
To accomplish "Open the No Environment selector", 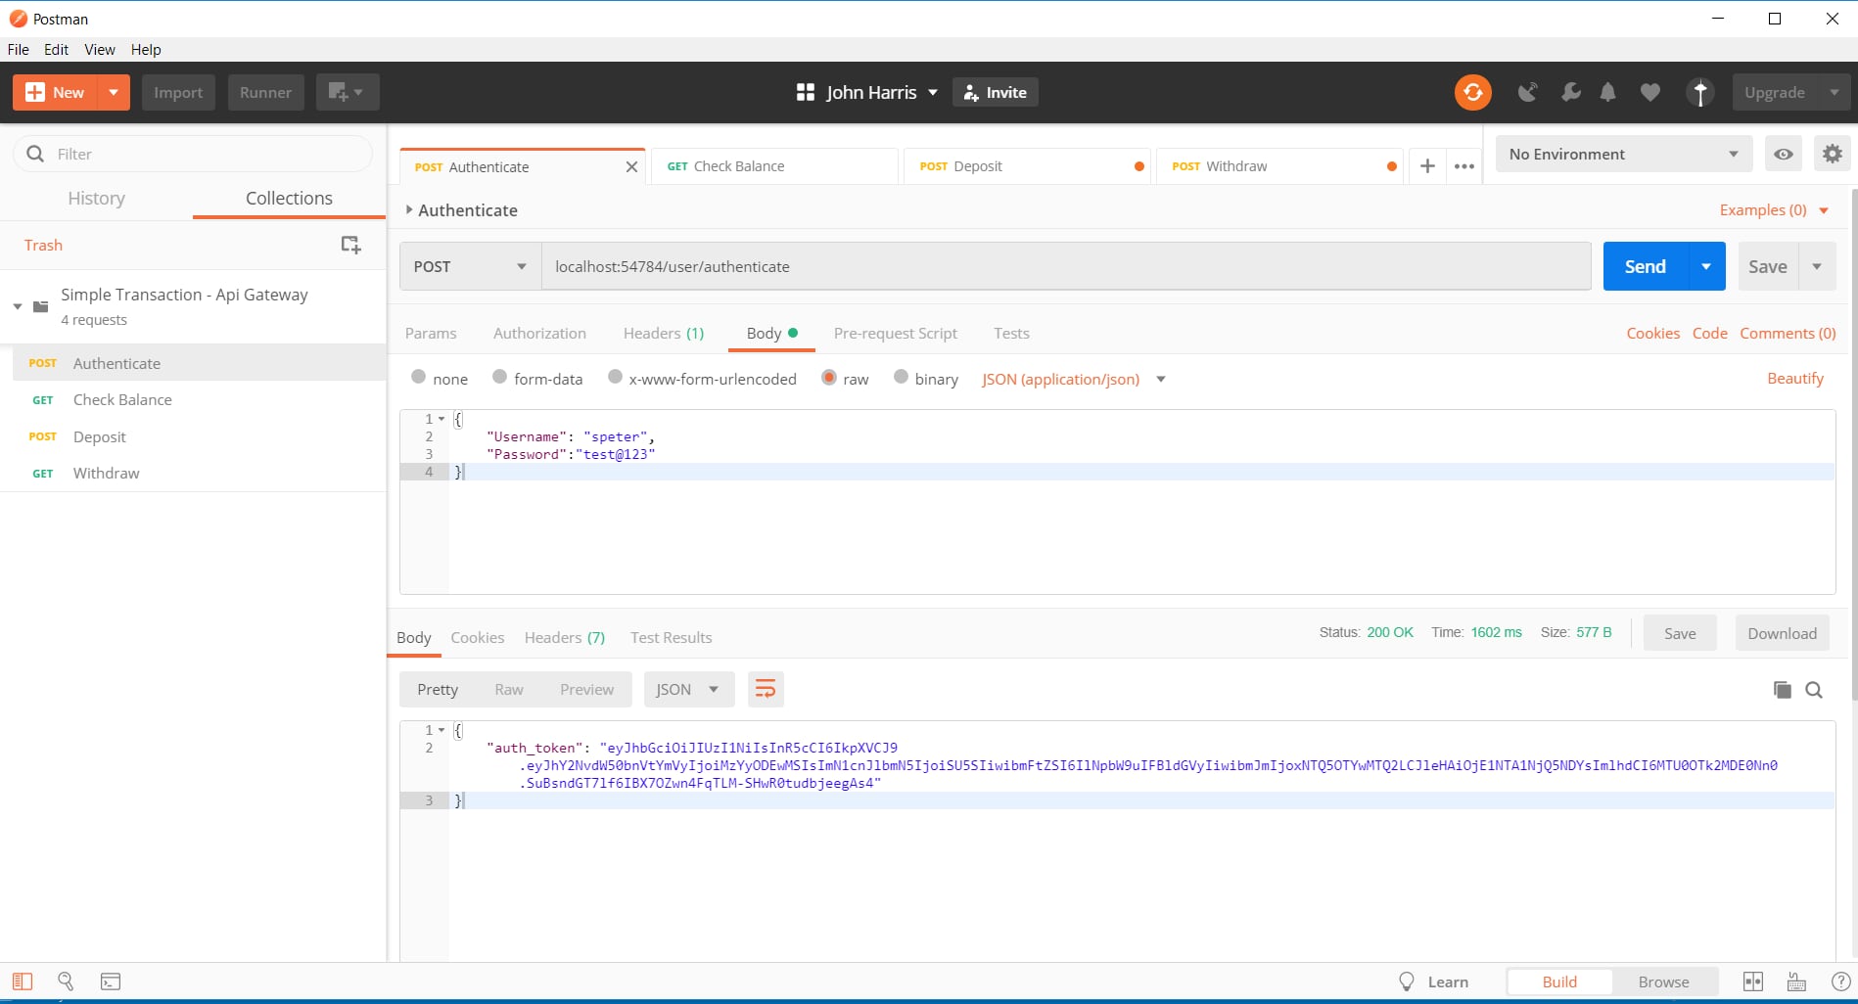I will pos(1623,154).
